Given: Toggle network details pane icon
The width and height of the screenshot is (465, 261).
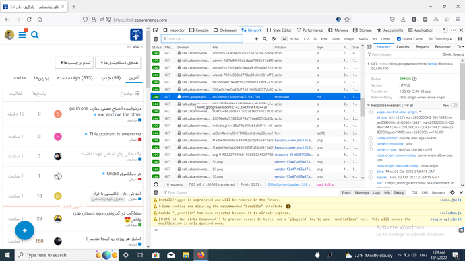Looking at the screenshot, I should tap(369, 47).
